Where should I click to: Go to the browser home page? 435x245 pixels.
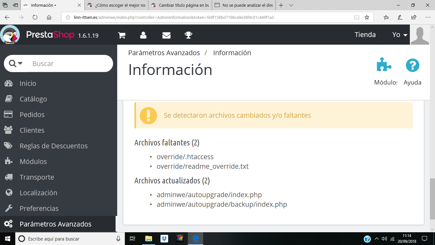tap(49, 18)
